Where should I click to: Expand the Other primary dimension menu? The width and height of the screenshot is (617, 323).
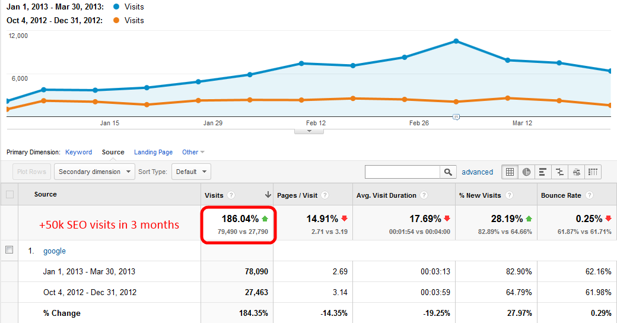point(193,153)
